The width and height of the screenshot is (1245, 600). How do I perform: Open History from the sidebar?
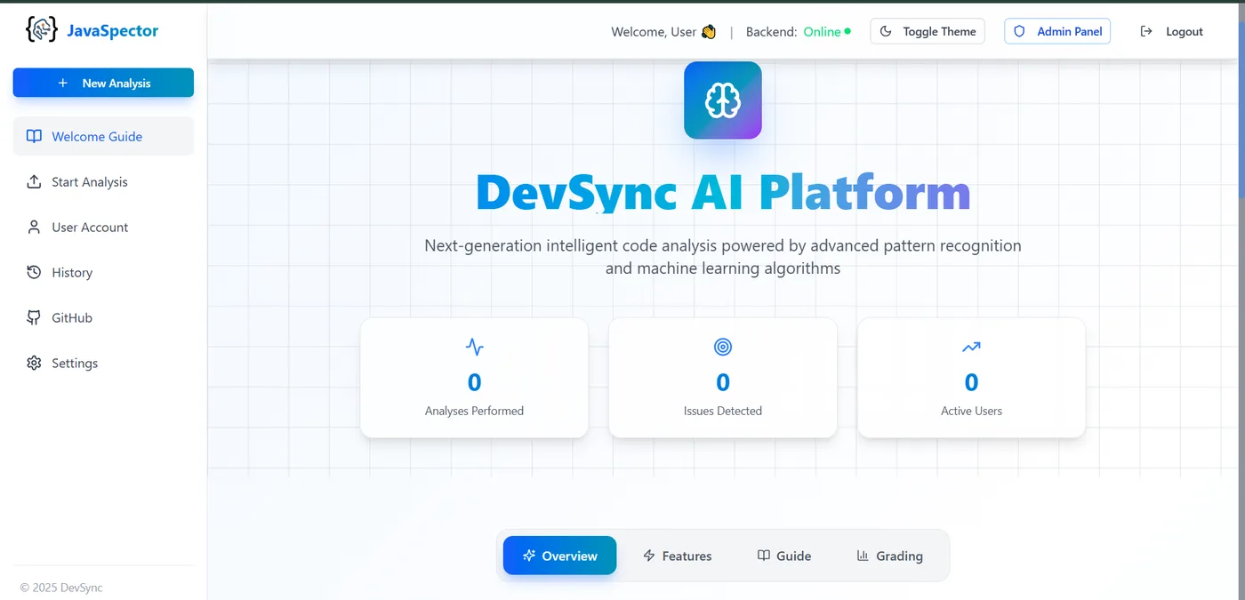(x=103, y=272)
